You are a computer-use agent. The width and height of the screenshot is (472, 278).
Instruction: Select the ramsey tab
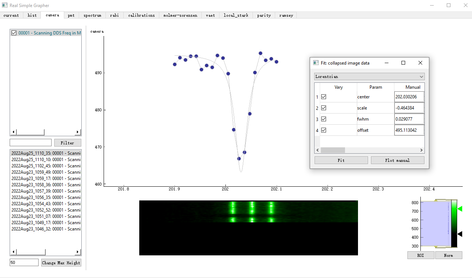[286, 15]
